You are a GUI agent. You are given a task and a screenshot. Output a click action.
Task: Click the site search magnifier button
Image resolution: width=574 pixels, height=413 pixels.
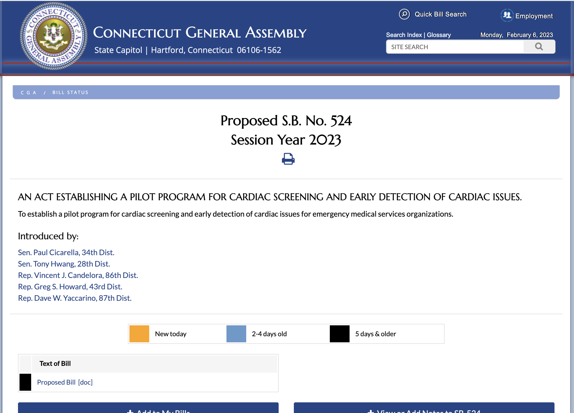[539, 47]
